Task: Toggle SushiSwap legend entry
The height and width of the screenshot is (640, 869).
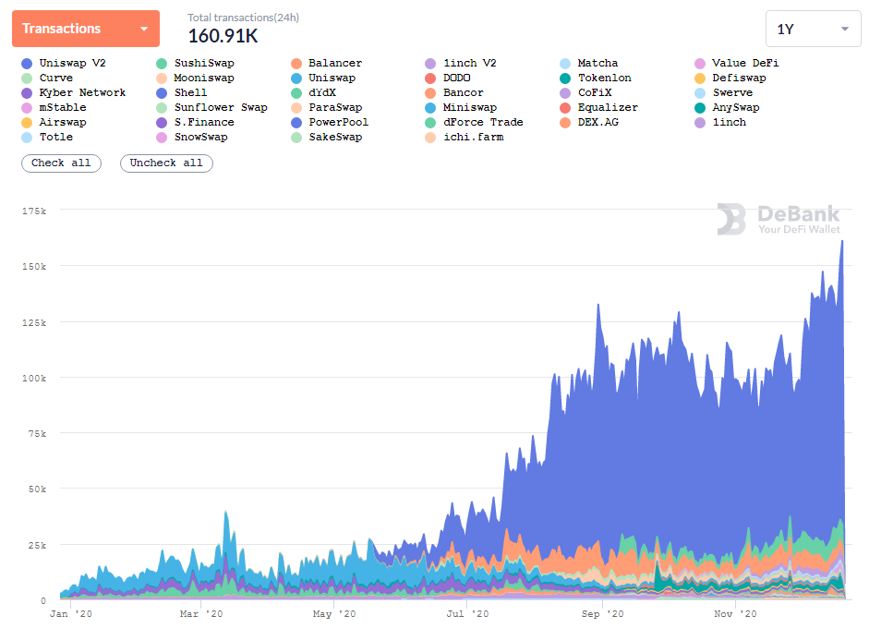Action: [x=195, y=63]
